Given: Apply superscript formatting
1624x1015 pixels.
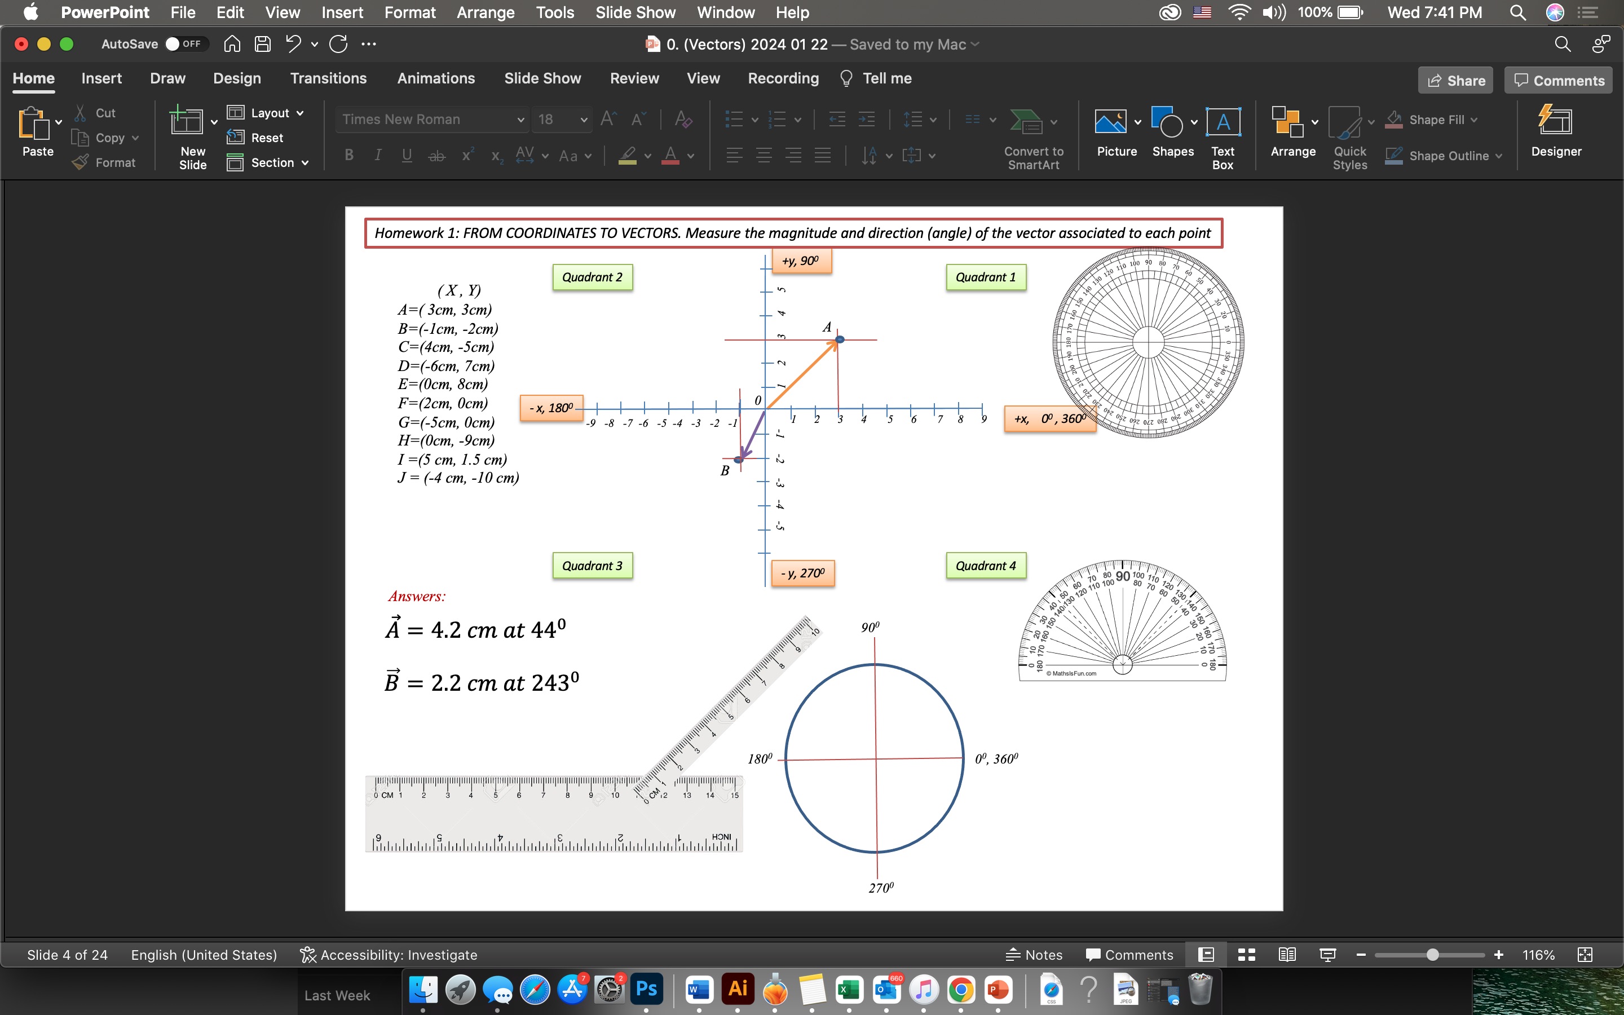Looking at the screenshot, I should click(467, 155).
